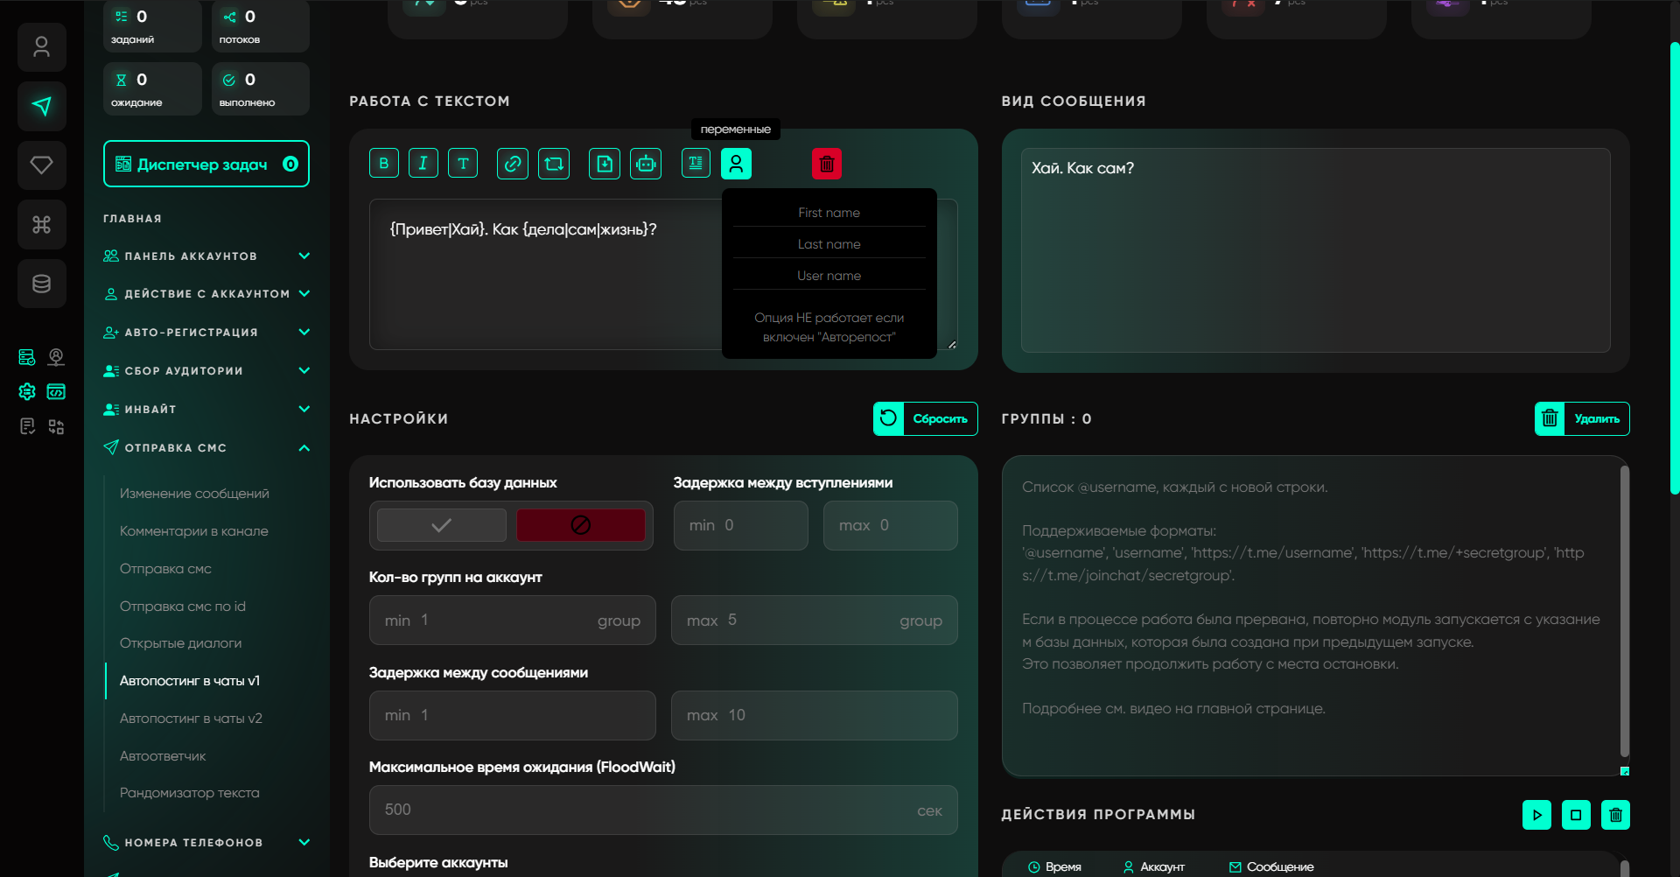Screen dimensions: 1680x877
Task: Click the FloodWait 500 seconds field
Action: tap(647, 810)
